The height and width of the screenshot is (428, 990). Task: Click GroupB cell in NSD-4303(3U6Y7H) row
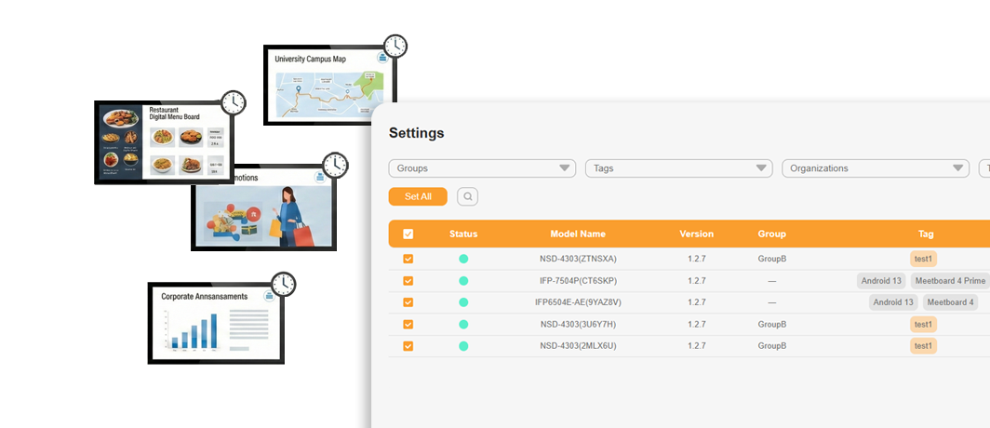pyautogui.click(x=771, y=325)
